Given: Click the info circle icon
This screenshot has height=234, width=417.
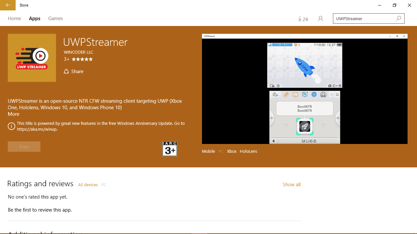Looking at the screenshot, I should (11, 126).
